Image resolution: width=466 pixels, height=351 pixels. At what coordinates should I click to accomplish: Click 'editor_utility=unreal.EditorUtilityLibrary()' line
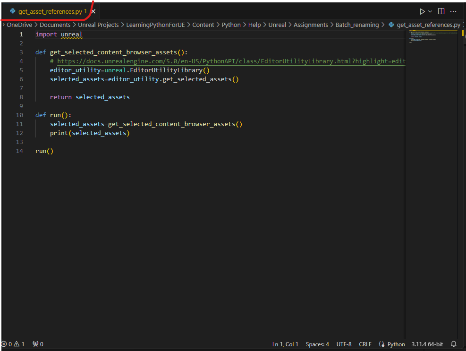[x=130, y=70]
